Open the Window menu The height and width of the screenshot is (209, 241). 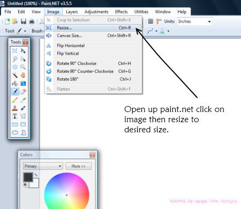[163, 12]
